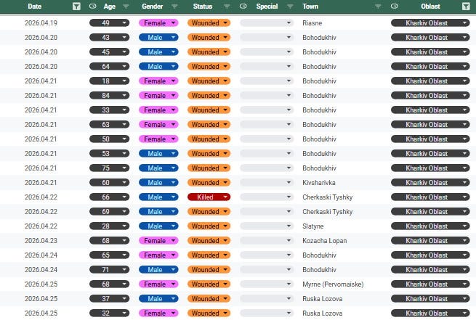Open the age 71 dropdown chip
The image size is (476, 320).
109,269
